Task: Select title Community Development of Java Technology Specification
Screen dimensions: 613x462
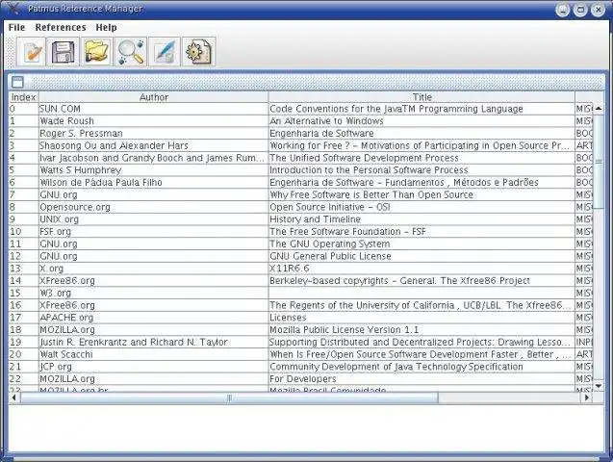Action: 421,367
